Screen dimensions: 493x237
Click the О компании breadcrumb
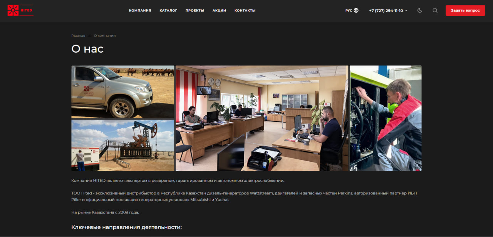pos(105,36)
